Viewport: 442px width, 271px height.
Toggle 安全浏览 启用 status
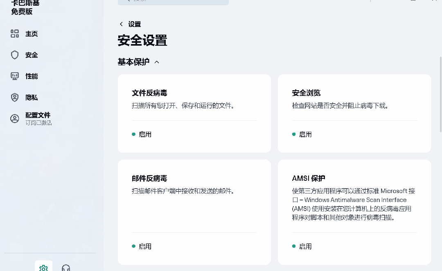302,134
